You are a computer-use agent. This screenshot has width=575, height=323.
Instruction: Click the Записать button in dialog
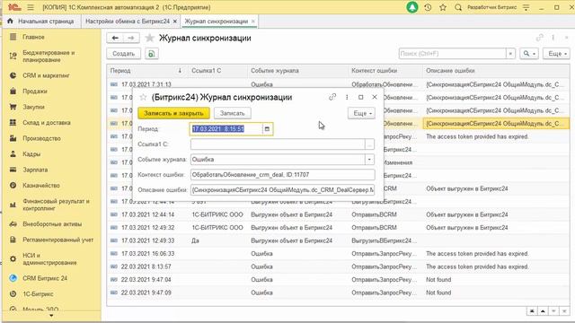click(x=232, y=113)
